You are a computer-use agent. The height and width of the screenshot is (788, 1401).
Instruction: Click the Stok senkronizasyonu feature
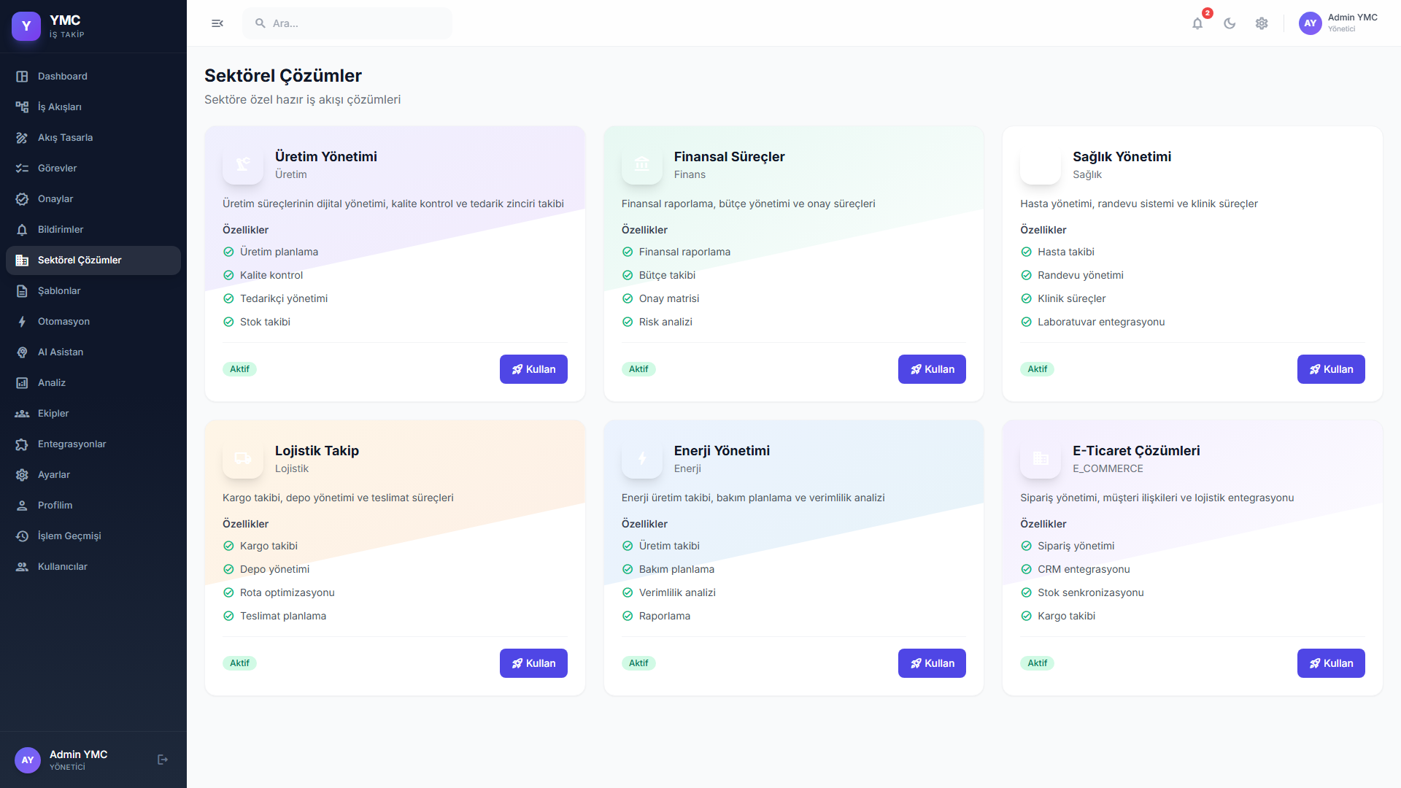(1091, 592)
